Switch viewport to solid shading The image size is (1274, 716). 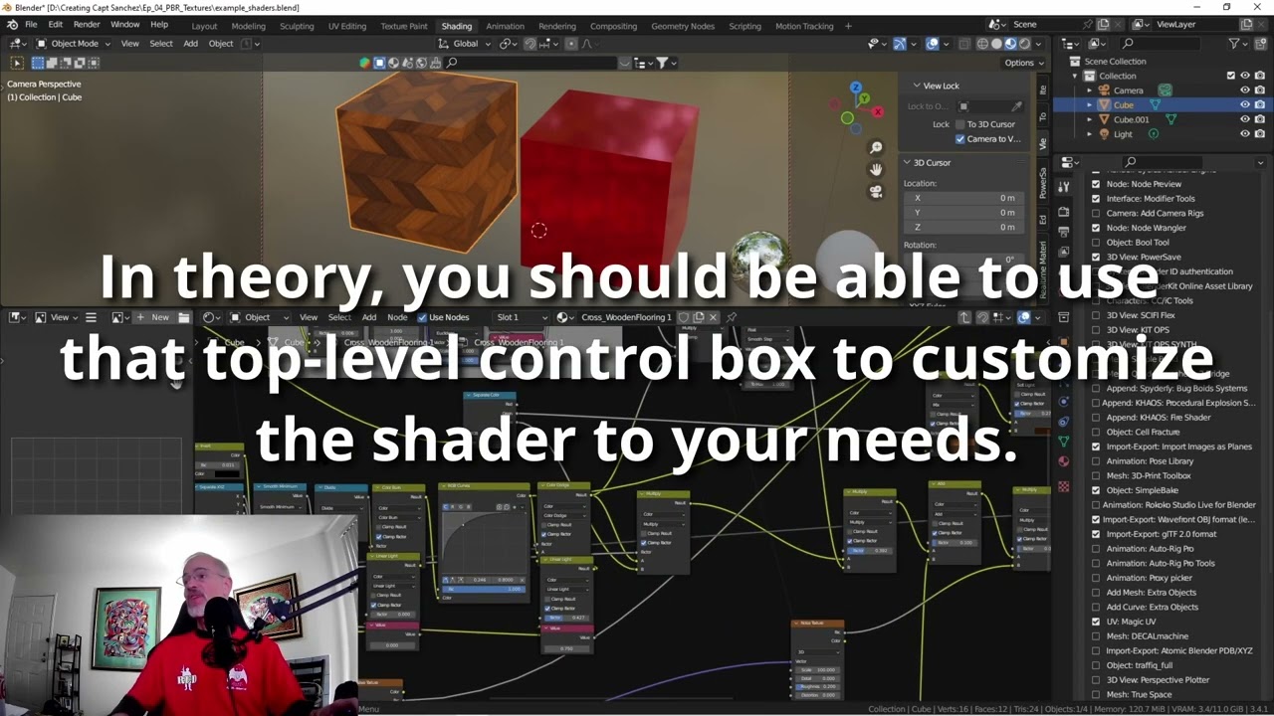[996, 44]
